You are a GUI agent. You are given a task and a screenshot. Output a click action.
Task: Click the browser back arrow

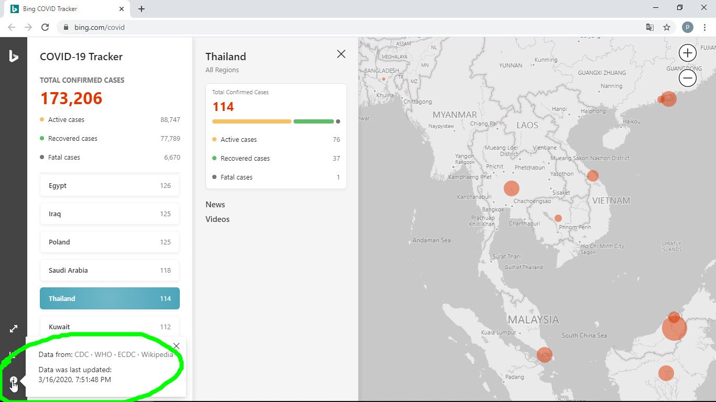tap(12, 27)
